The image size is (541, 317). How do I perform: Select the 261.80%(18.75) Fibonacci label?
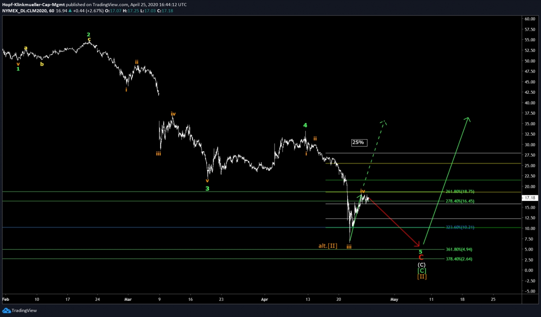(x=460, y=192)
